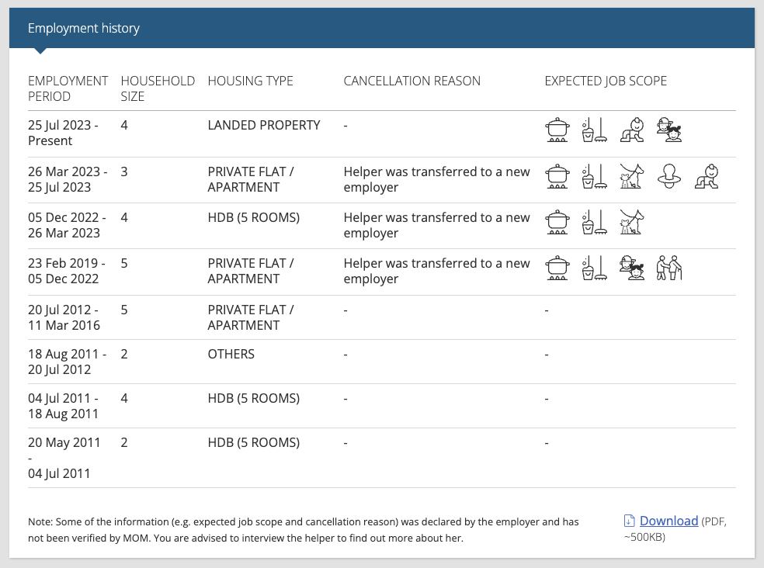Click pet care dog icon in 26 Mar 2023 row
764x568 pixels.
[x=632, y=176]
